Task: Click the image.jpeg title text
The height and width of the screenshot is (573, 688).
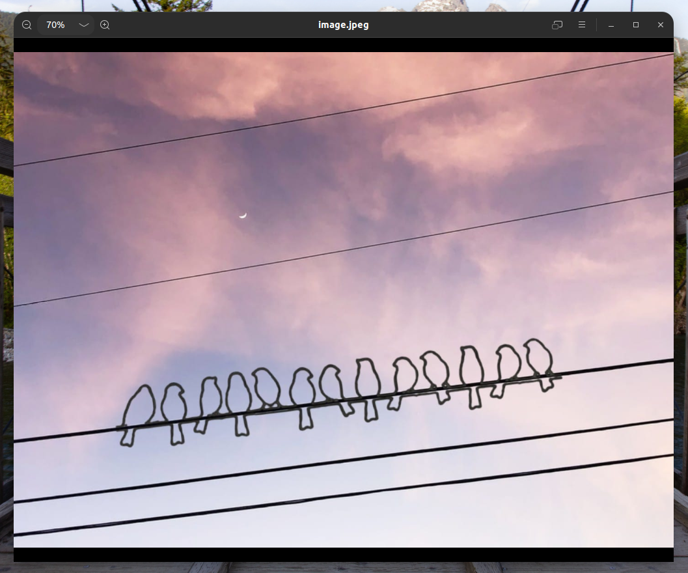Action: 344,25
